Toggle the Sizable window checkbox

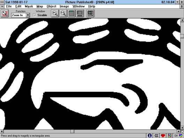coord(34,15)
